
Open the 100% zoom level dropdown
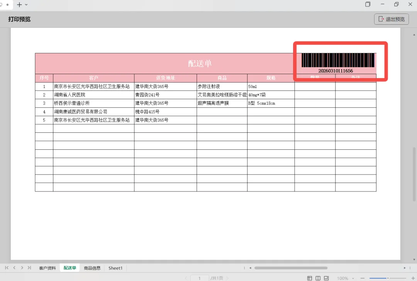pyautogui.click(x=346, y=278)
